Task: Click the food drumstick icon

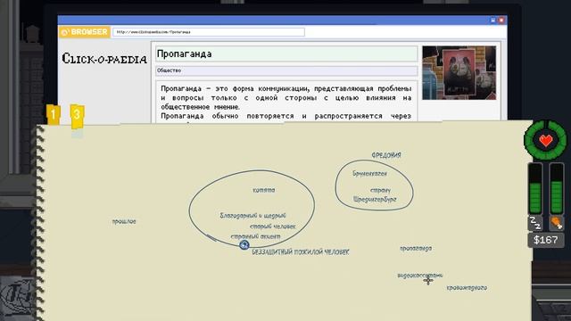Action: pos(556,223)
